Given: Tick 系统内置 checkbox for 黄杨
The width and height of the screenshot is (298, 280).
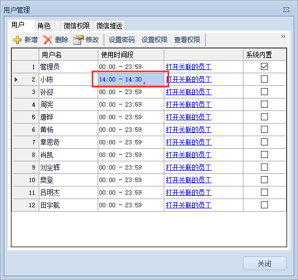Looking at the screenshot, I should click(x=264, y=130).
